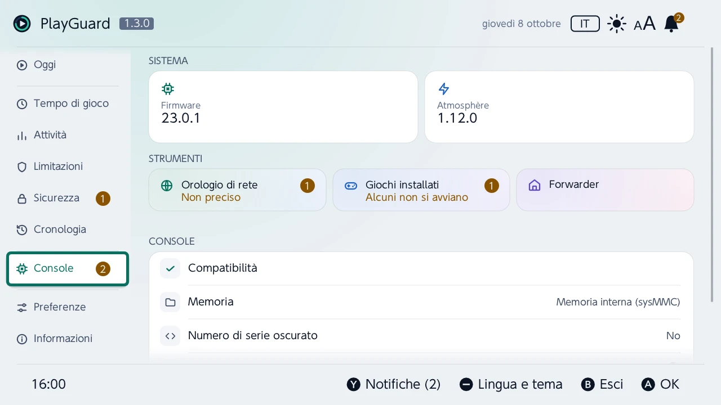Open the Sicurezza section

68,198
